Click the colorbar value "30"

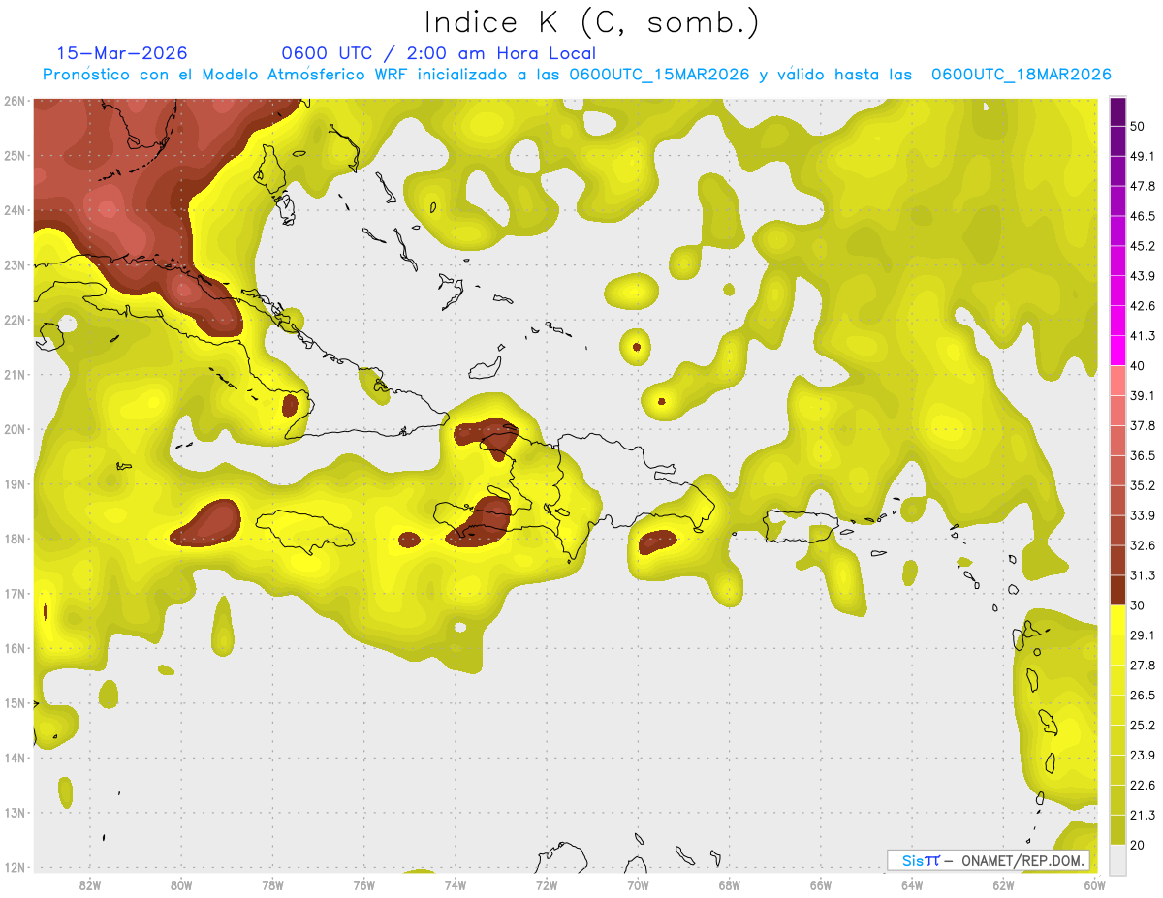1138,605
